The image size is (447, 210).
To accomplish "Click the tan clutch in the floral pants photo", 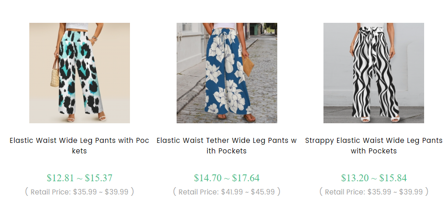I will [x=248, y=67].
